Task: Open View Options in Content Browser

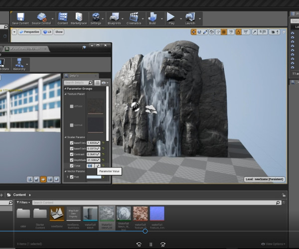Action: click(273, 244)
